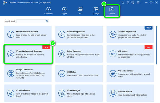Open the hamburger menu
Screen dimensions: 160x103
point(138,2)
